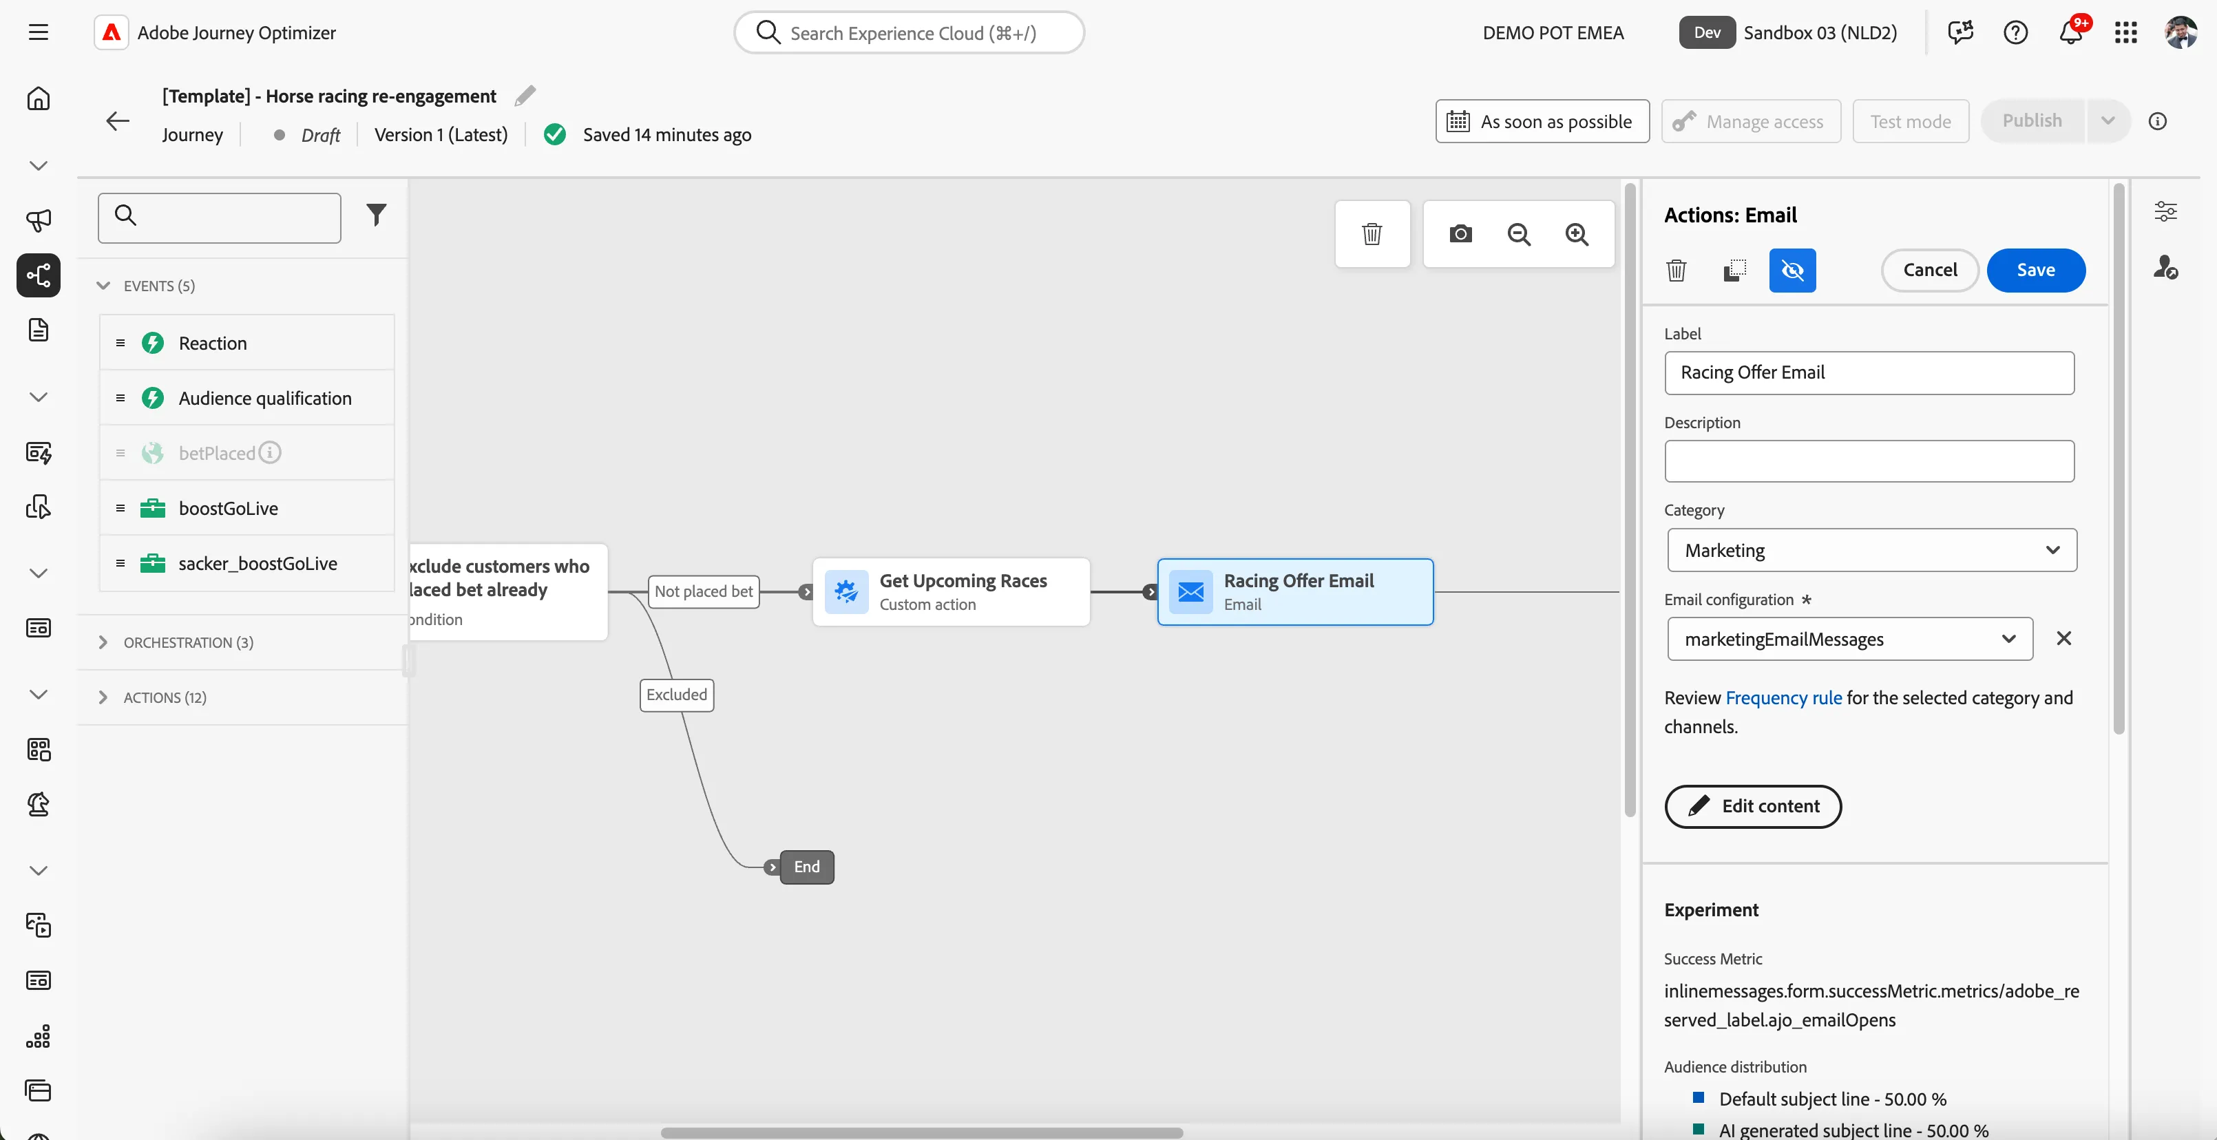
Task: Select the Not placed bet path label
Action: coord(703,591)
